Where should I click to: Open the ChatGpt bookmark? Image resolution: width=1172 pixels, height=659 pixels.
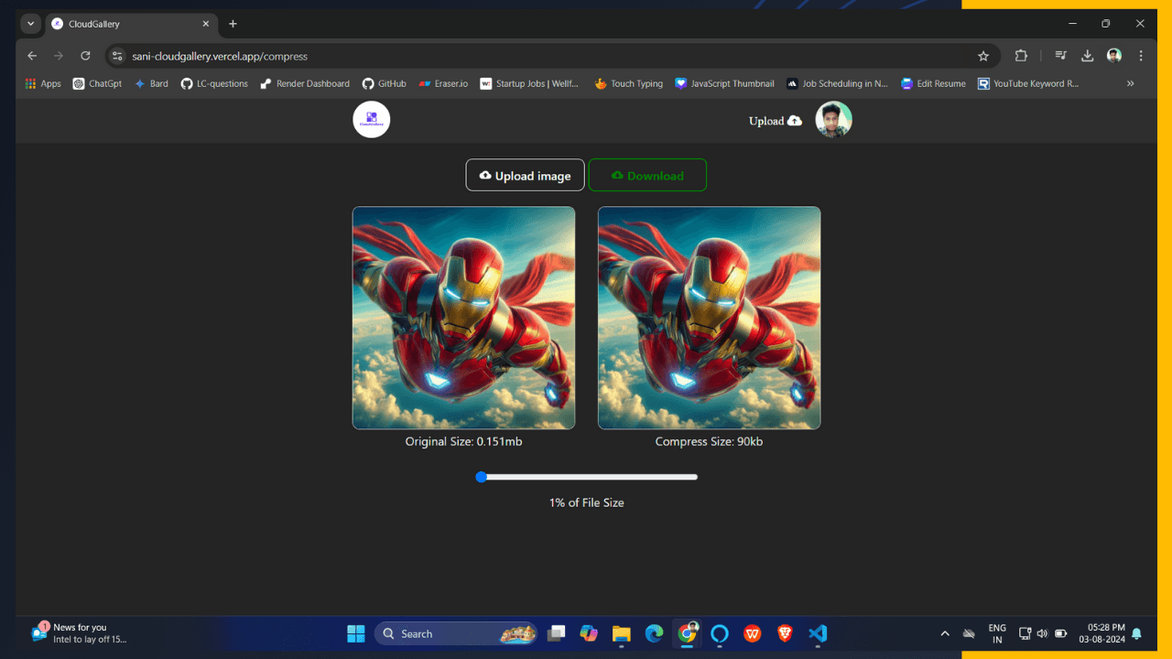tap(96, 83)
